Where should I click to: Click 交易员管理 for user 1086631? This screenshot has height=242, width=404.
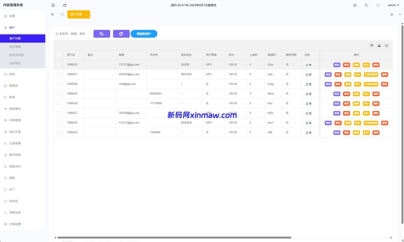click(371, 74)
